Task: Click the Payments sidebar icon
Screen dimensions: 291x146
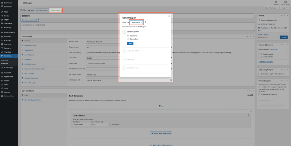Action: [x=2, y=48]
